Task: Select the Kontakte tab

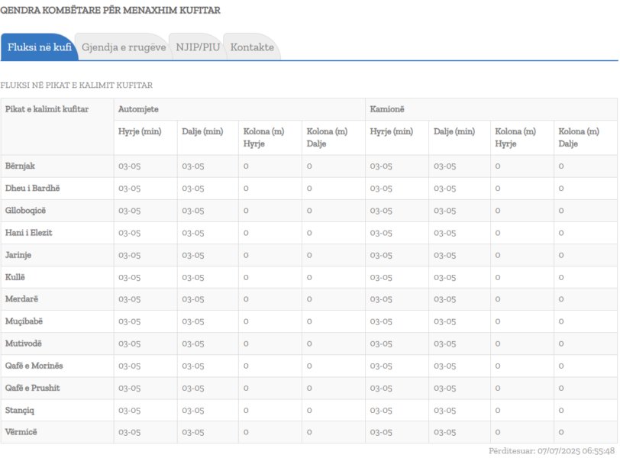Action: (252, 47)
